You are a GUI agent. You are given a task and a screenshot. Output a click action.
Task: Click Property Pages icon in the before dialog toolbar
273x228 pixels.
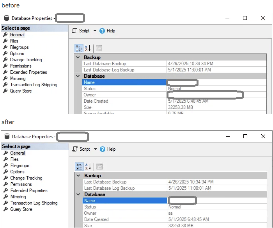(x=99, y=48)
